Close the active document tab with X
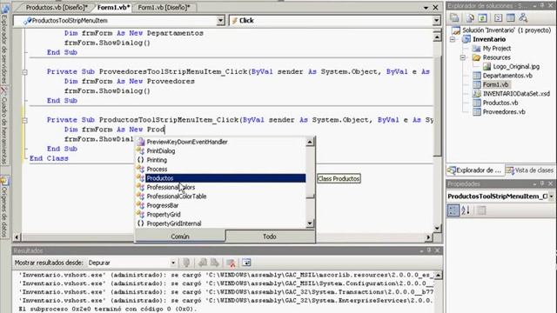The height and width of the screenshot is (313, 557). pyautogui.click(x=435, y=8)
